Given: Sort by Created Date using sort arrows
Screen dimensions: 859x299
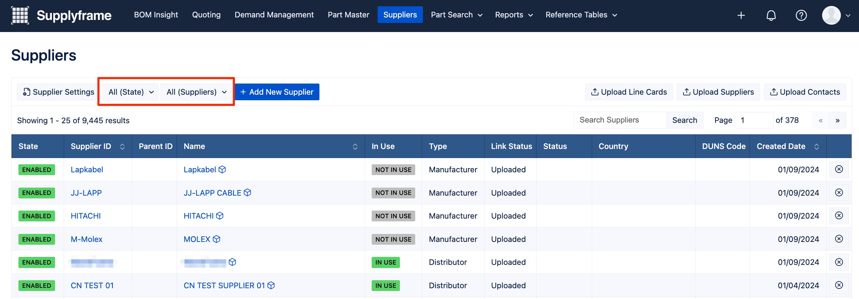Looking at the screenshot, I should [x=817, y=147].
